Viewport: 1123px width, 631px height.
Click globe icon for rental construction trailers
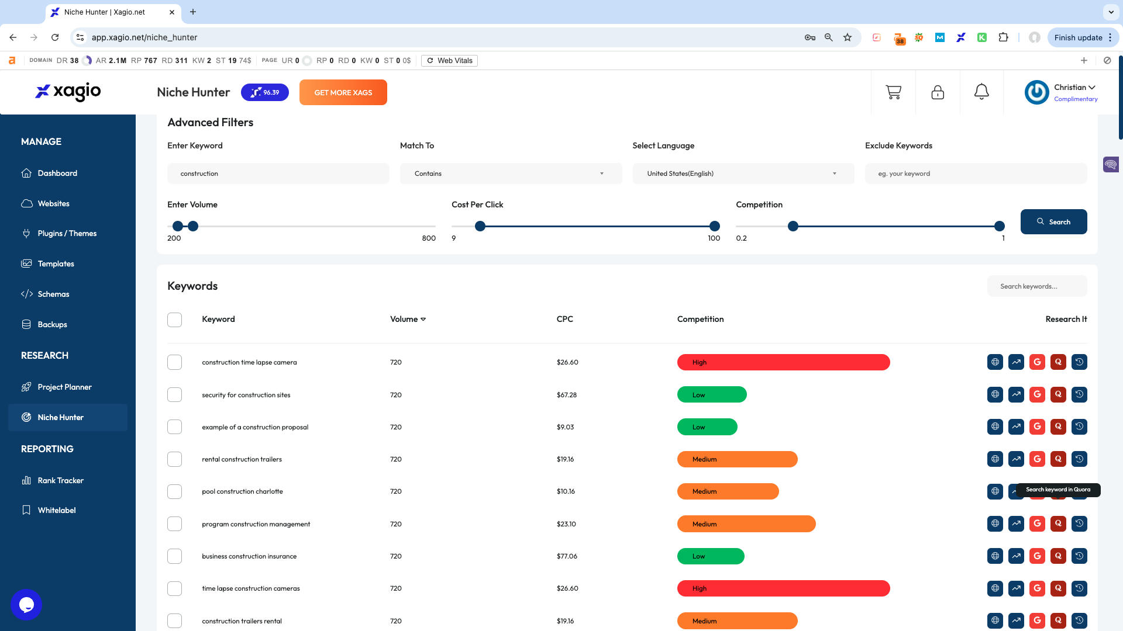pyautogui.click(x=995, y=459)
